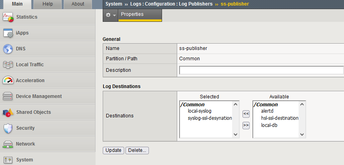Open the Properties tab

click(132, 14)
